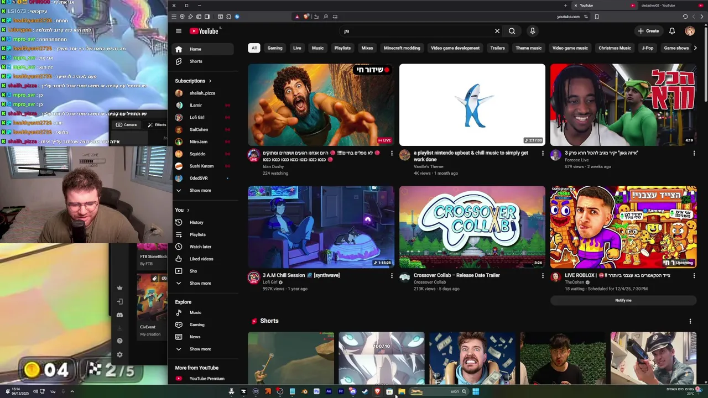
Task: Click the page vertical scrollbar
Action: 705,64
